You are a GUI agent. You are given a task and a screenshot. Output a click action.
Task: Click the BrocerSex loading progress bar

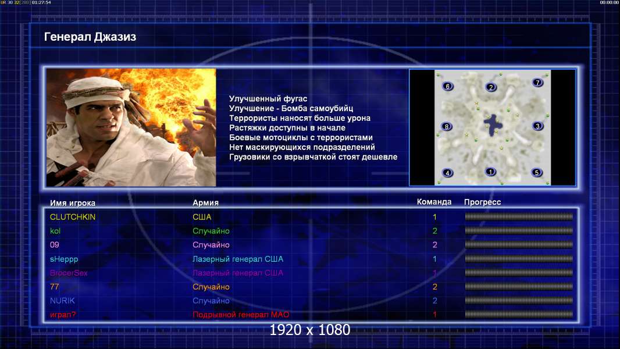(x=519, y=273)
